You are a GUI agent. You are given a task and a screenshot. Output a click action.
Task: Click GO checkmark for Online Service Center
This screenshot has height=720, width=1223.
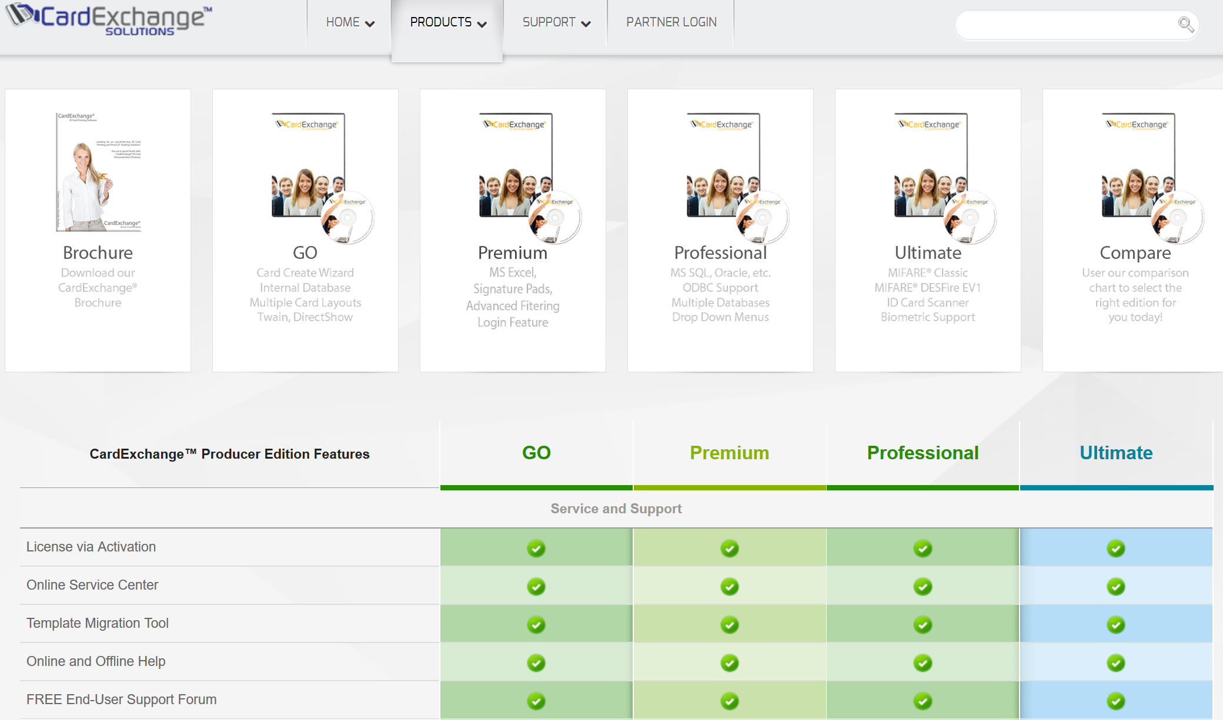536,587
